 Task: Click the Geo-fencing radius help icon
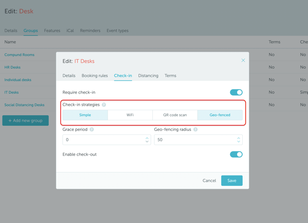pos(195,129)
